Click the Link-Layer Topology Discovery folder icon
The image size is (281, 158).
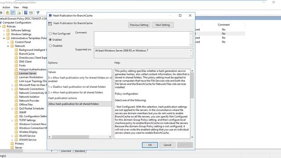click(16, 81)
